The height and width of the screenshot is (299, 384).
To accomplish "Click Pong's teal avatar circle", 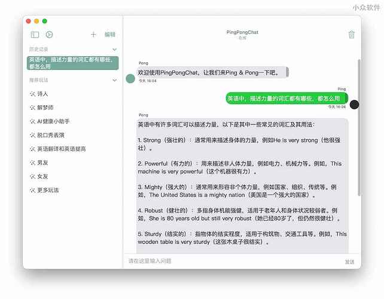I will 130,78.
